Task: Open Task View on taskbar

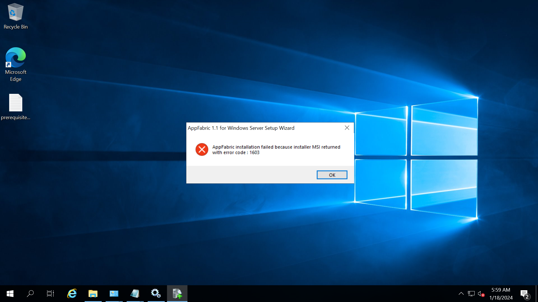Action: click(50, 294)
